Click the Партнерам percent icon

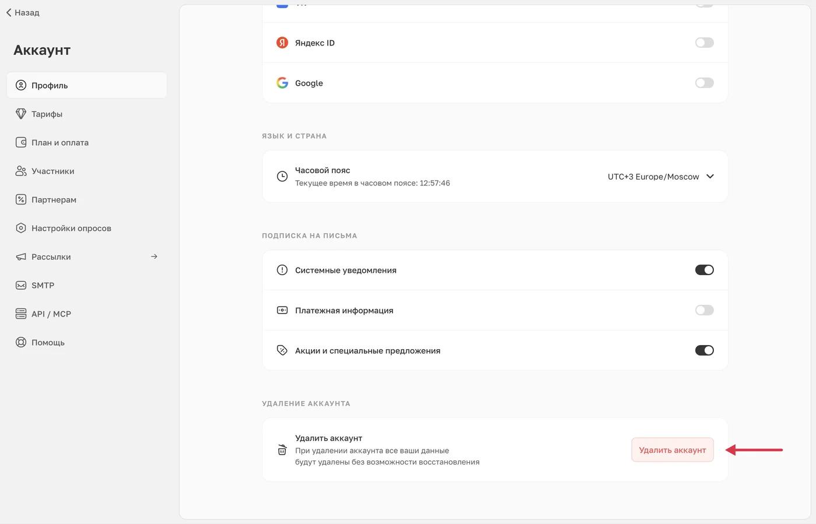[x=21, y=199]
